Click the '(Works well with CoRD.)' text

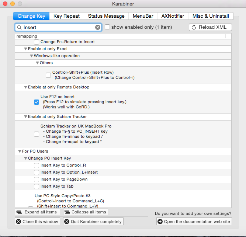click(x=66, y=107)
